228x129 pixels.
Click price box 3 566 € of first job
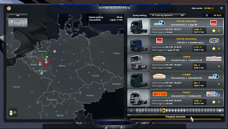coord(199,31)
